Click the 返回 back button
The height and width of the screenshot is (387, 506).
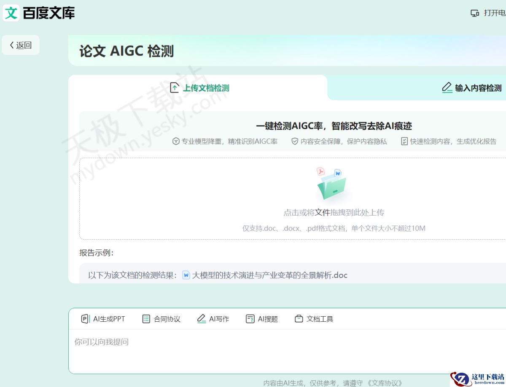20,45
